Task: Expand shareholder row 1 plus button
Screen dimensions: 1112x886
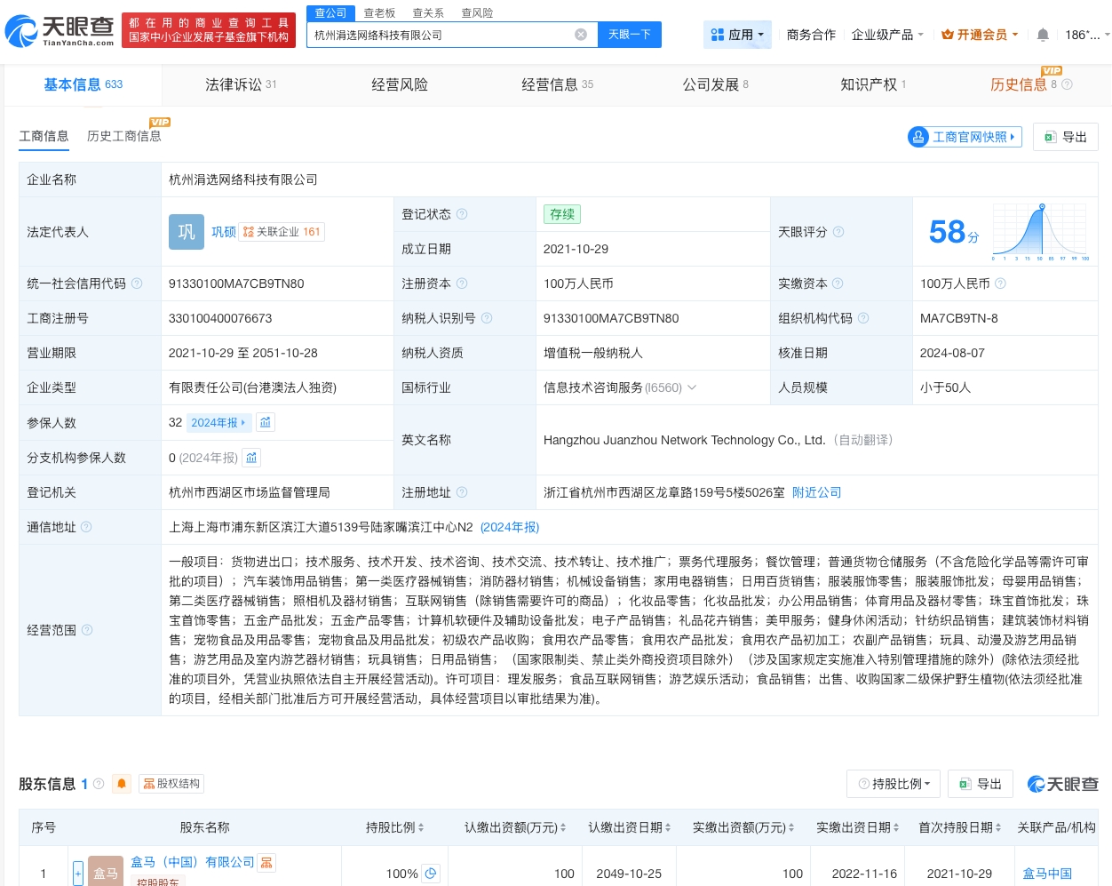Action: pos(78,874)
